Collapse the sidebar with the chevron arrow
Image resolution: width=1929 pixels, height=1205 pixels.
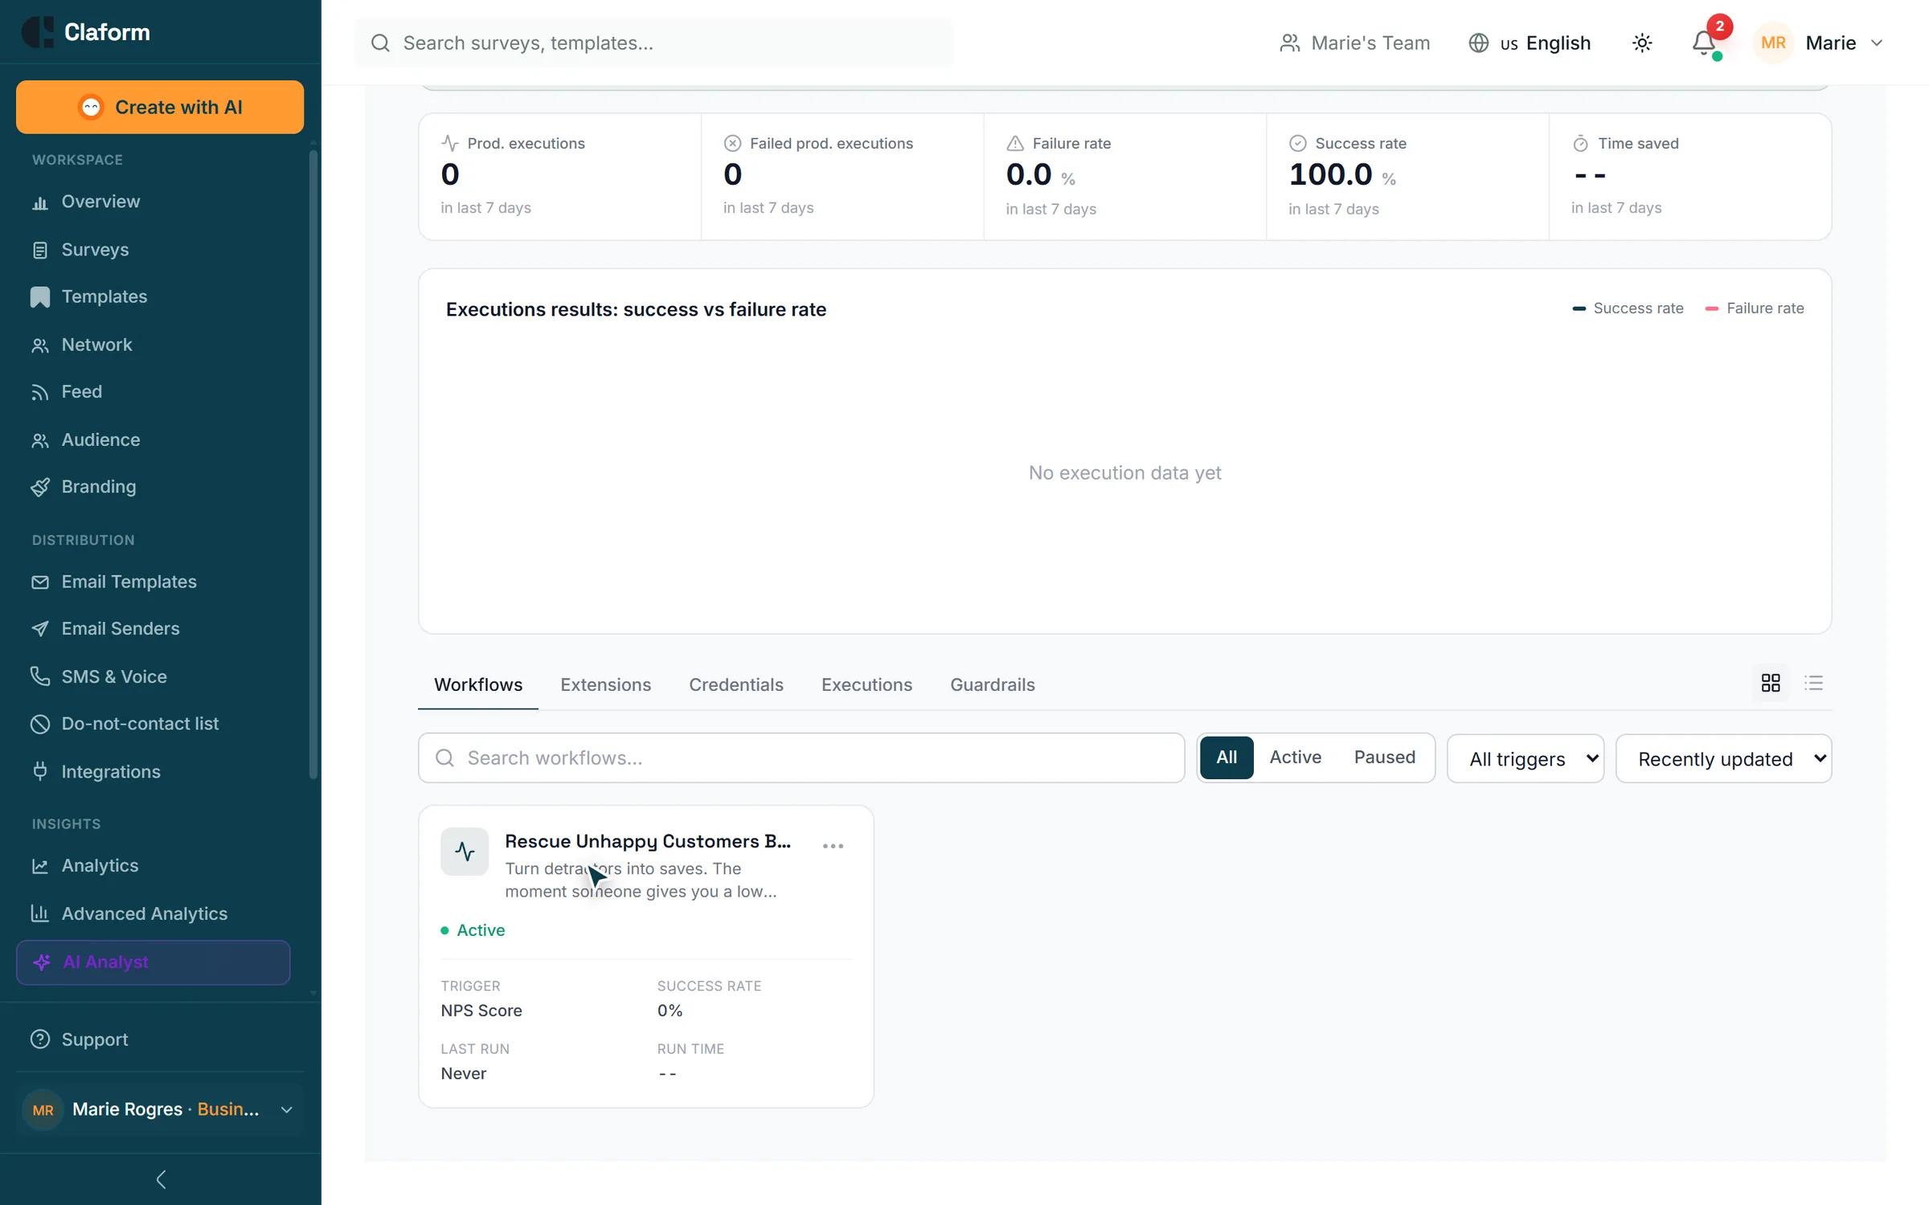(161, 1179)
